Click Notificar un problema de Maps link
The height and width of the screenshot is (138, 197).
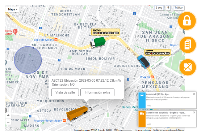coord(168,130)
